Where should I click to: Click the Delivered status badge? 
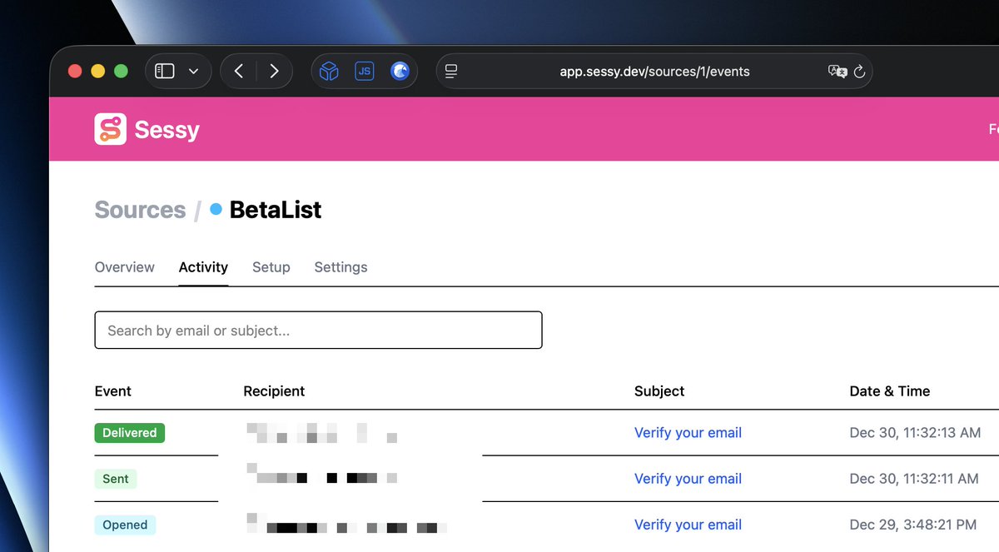pyautogui.click(x=129, y=432)
